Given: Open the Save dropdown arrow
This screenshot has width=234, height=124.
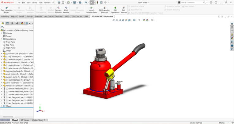Looking at the screenshot, I should point(77,2).
